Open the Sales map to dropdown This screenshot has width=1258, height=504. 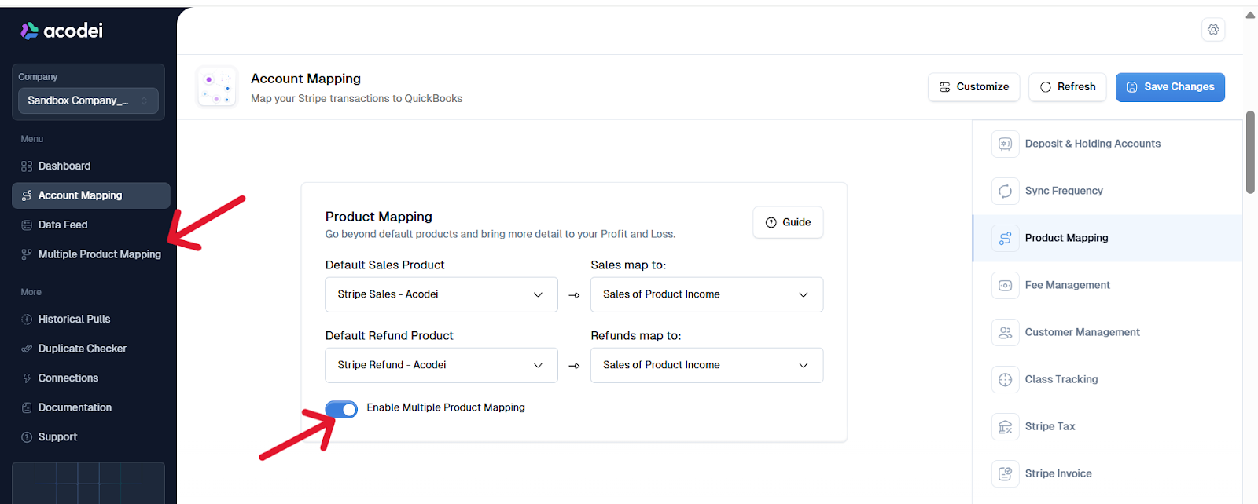tap(707, 294)
